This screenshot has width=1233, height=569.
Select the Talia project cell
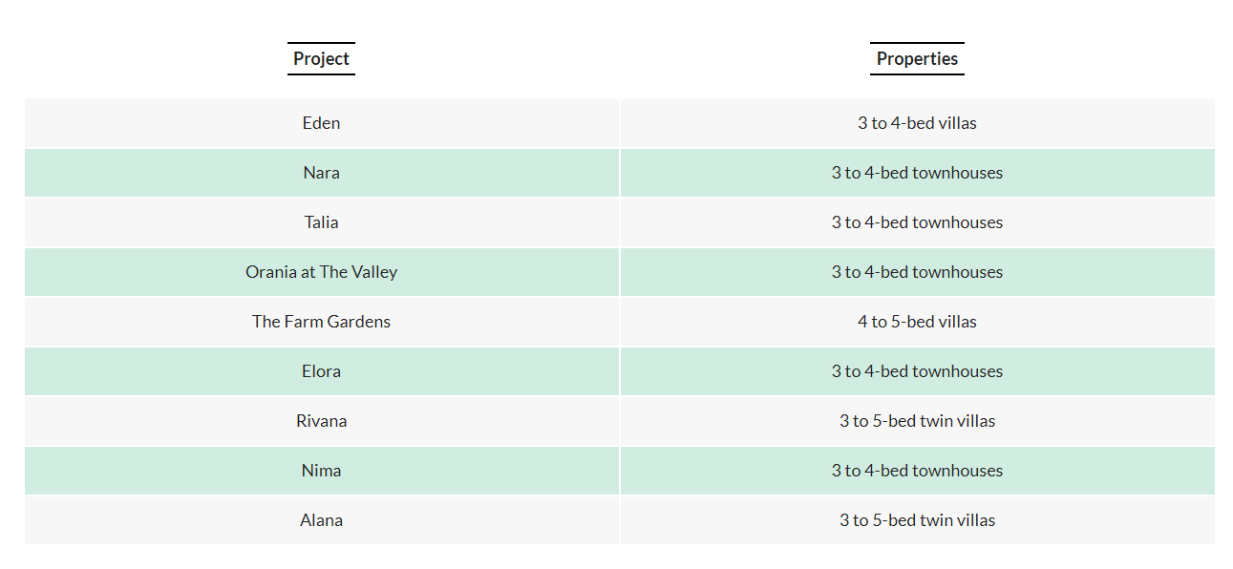pyautogui.click(x=321, y=222)
